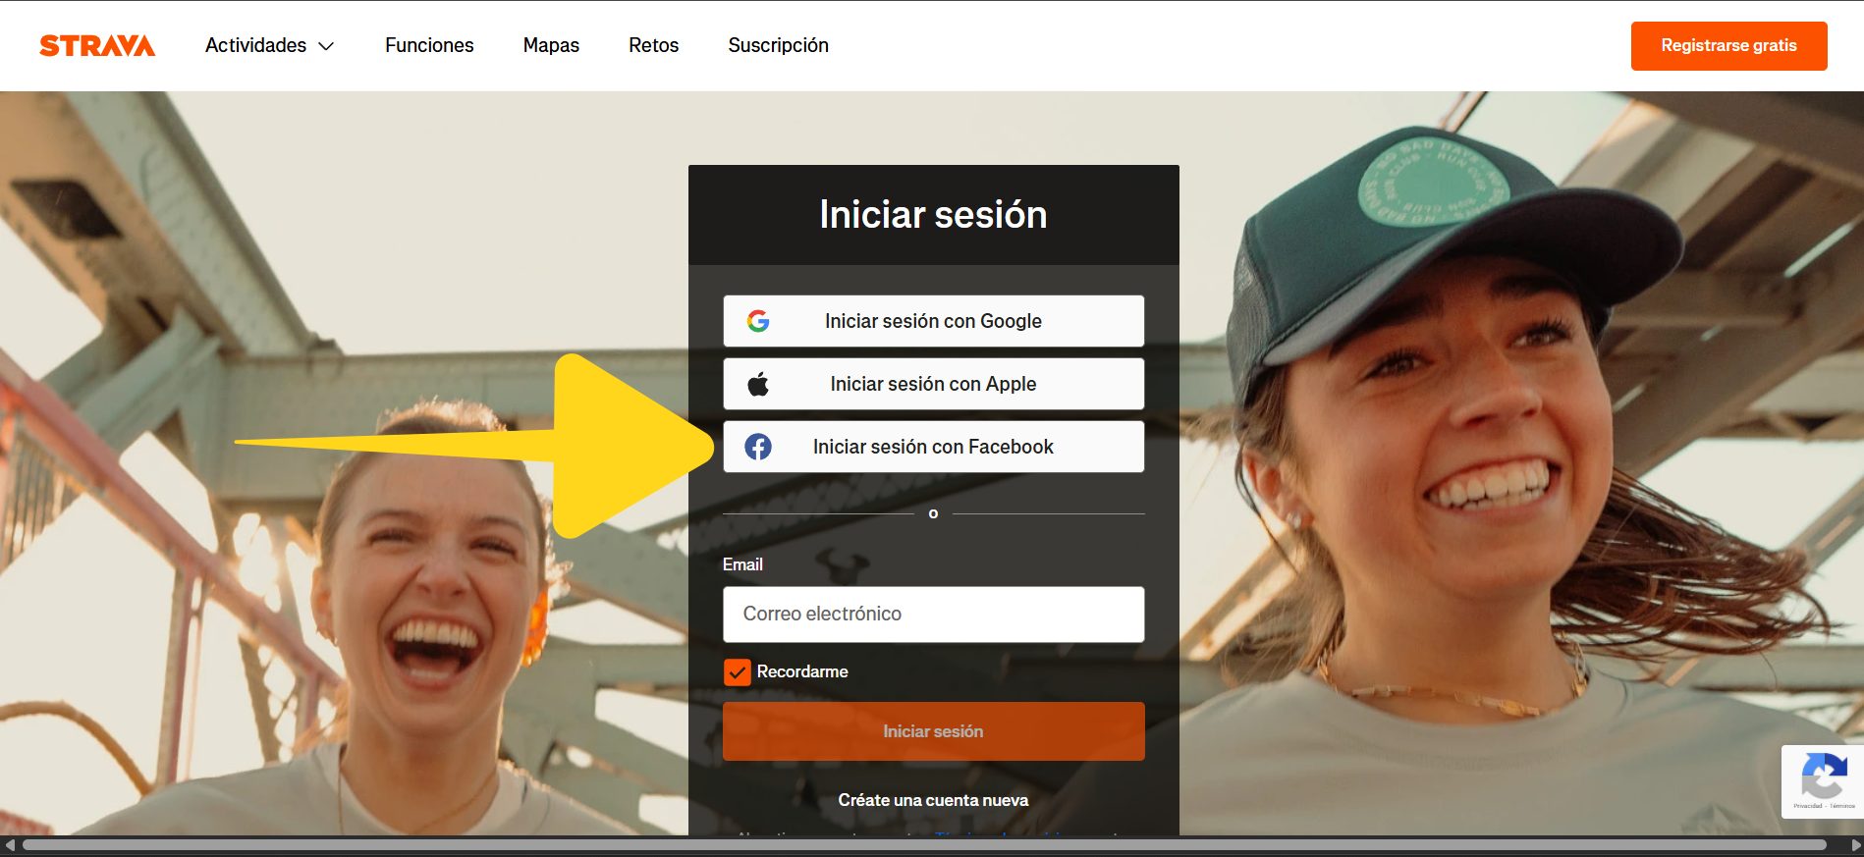Open the Suscripción page link
The width and height of the screenshot is (1864, 857).
pos(778,46)
